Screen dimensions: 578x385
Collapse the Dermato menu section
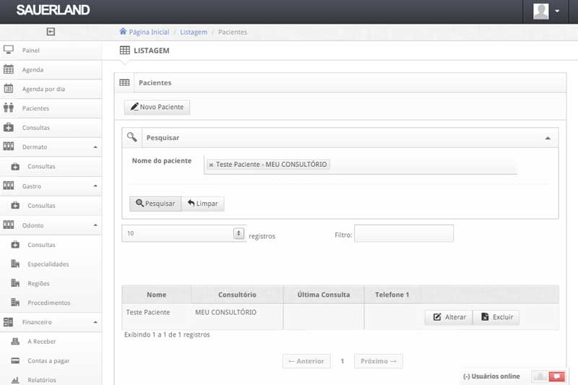pos(95,147)
